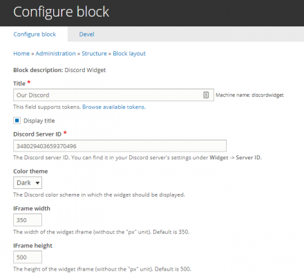Click the Configure block page heading
304x279 pixels.
pos(61,12)
